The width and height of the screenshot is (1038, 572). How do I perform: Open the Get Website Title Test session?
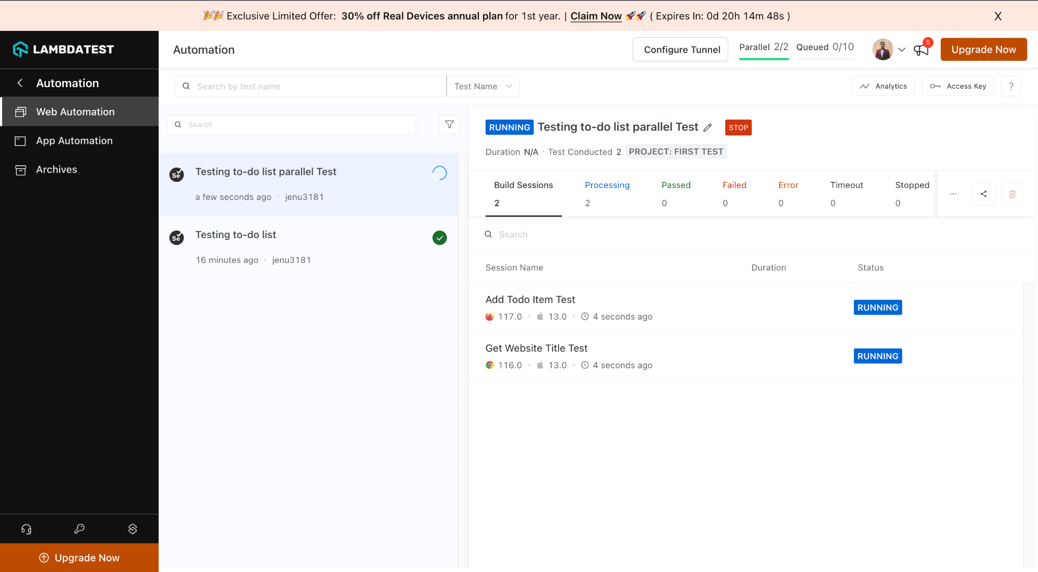(x=746, y=356)
